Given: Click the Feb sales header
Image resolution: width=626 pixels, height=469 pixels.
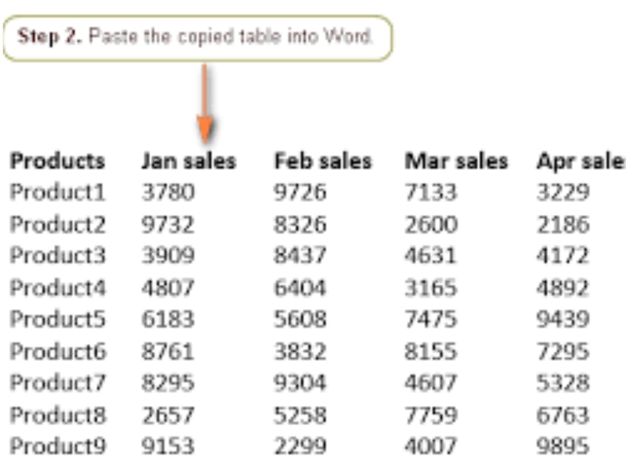Looking at the screenshot, I should (x=322, y=161).
